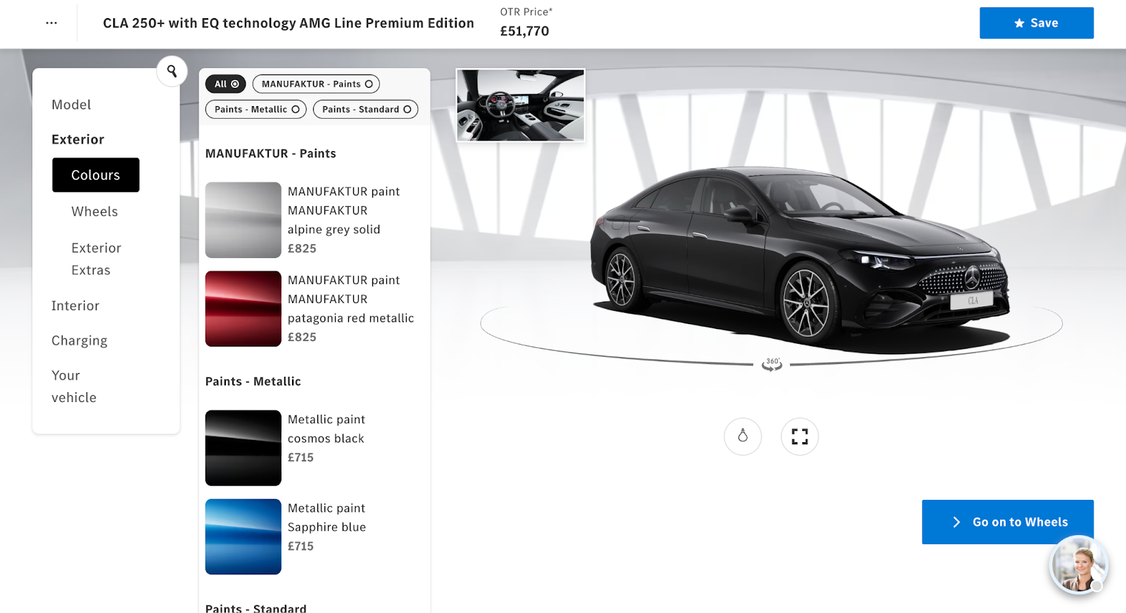Filter by MANUFAKTUR - Paints
Viewport: 1126px width, 613px height.
[x=316, y=84]
